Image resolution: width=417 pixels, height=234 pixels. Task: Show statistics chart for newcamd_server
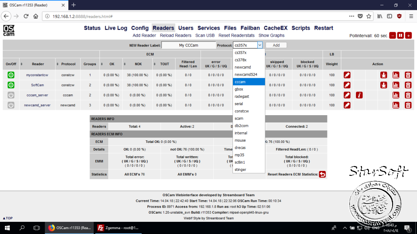(396, 105)
